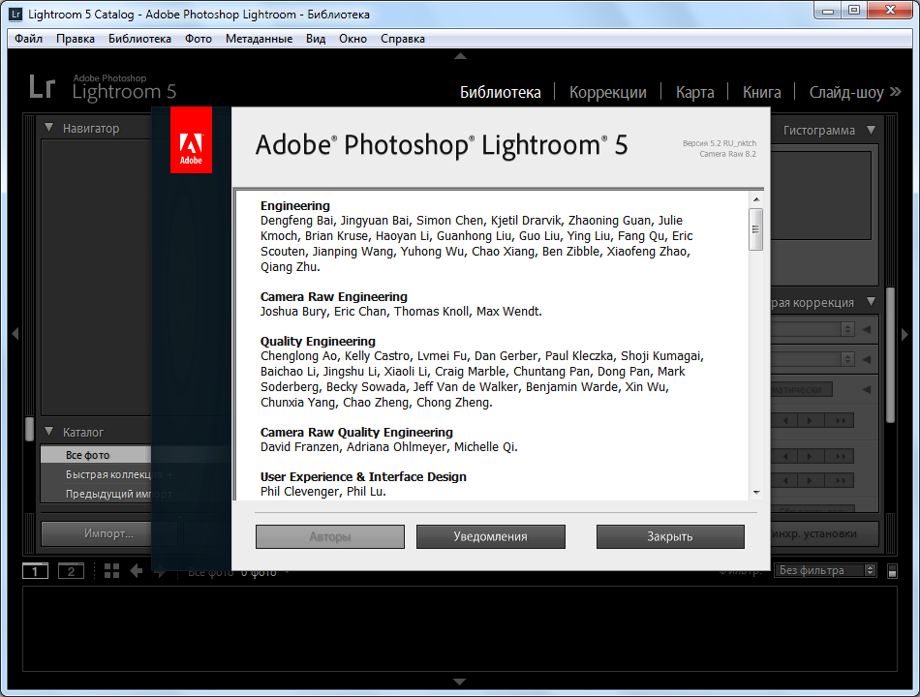This screenshot has width=920, height=697.
Task: Collapse the Гистограмма panel
Action: [x=871, y=130]
